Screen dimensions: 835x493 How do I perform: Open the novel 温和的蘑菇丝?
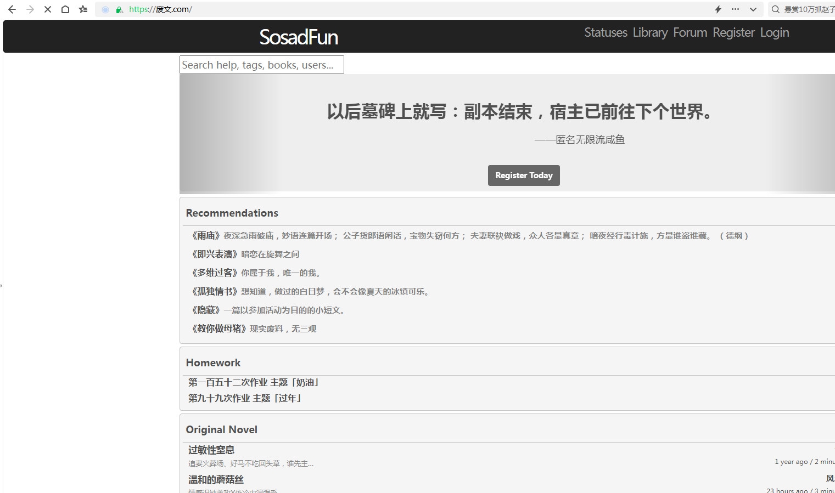[x=216, y=480]
